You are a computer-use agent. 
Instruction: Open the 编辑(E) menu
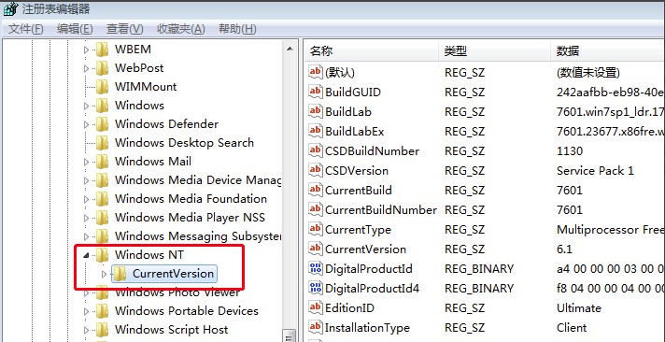point(75,29)
